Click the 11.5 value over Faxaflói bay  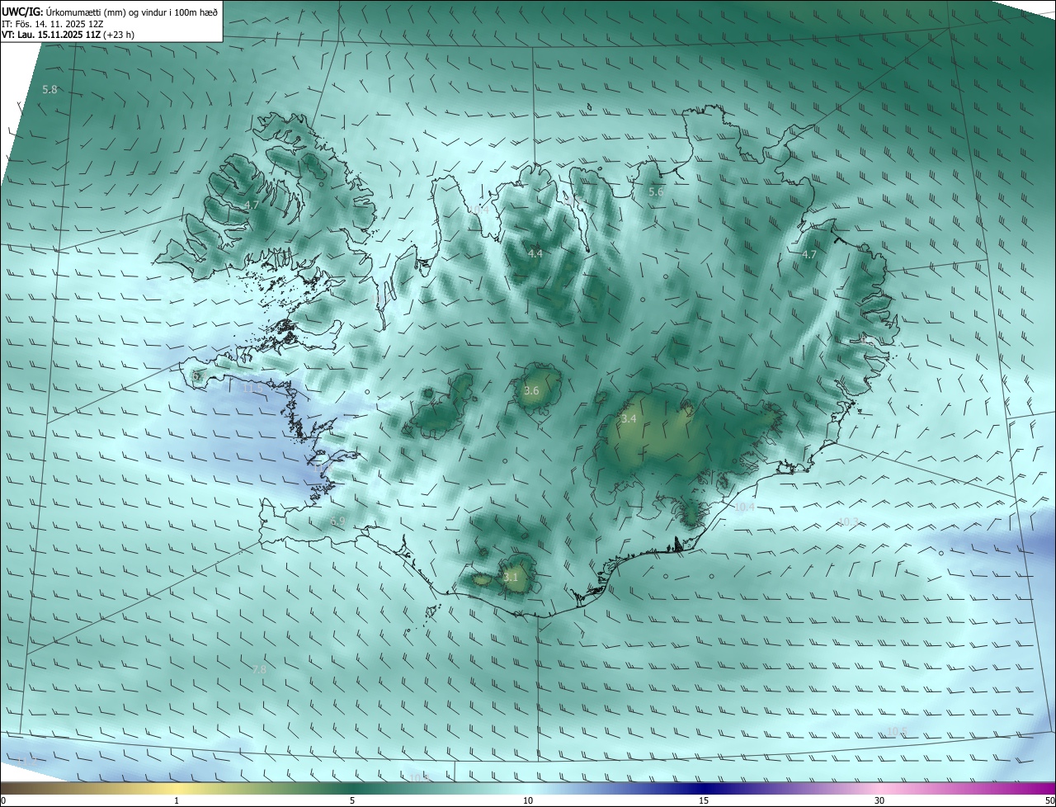click(252, 387)
